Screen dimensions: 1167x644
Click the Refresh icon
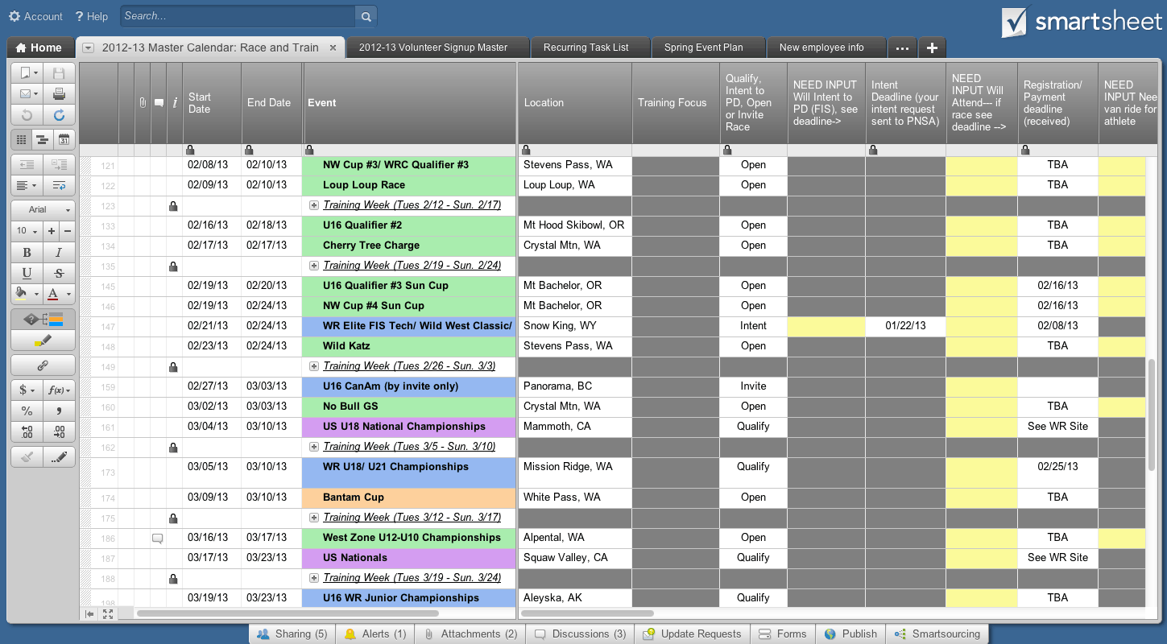click(x=59, y=115)
